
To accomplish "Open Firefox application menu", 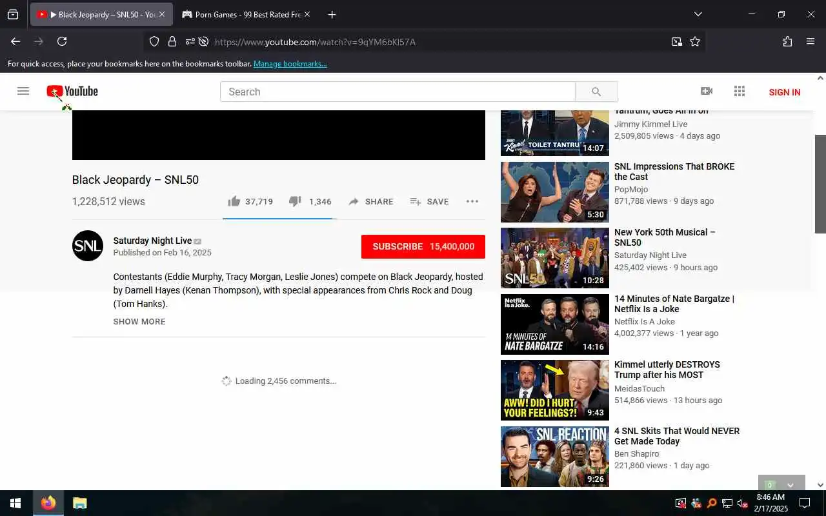I will pos(811,41).
